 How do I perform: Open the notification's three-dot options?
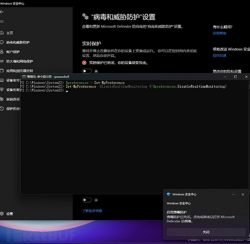coord(233,194)
